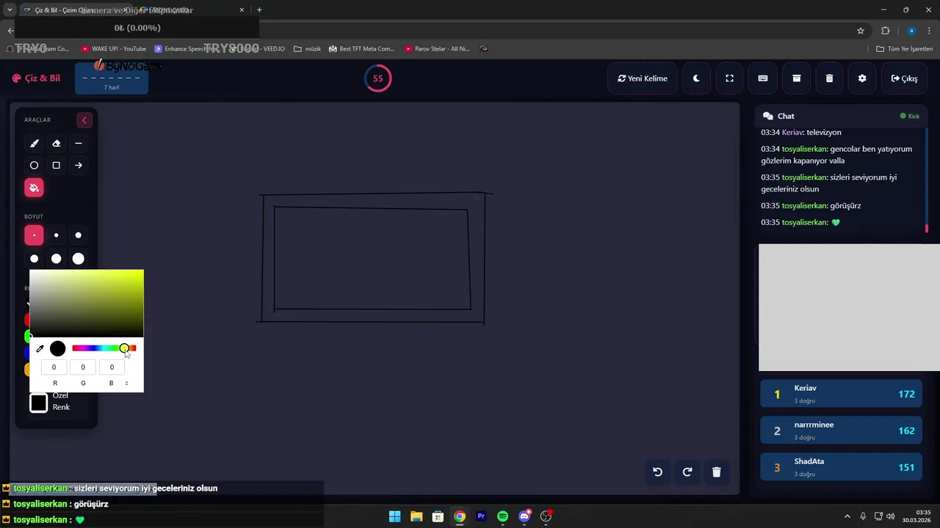
Task: Select the circle shape tool
Action: [34, 166]
